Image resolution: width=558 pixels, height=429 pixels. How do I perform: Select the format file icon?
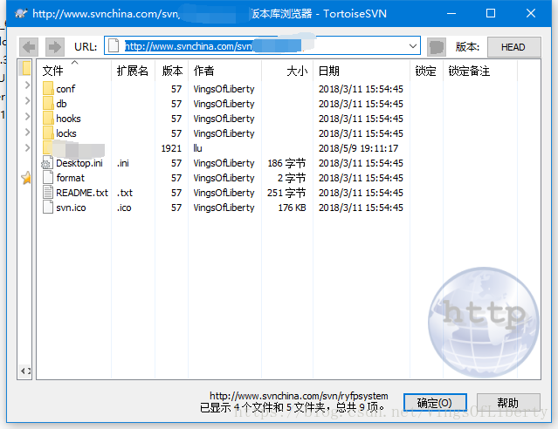[48, 178]
